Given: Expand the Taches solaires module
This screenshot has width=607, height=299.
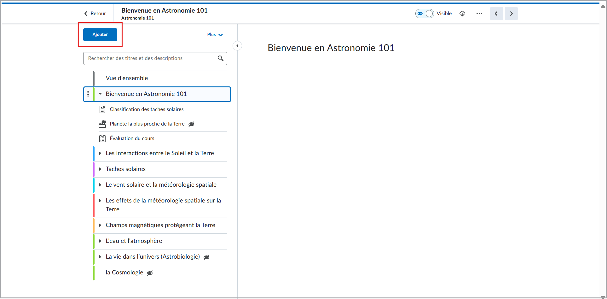Looking at the screenshot, I should [x=100, y=169].
